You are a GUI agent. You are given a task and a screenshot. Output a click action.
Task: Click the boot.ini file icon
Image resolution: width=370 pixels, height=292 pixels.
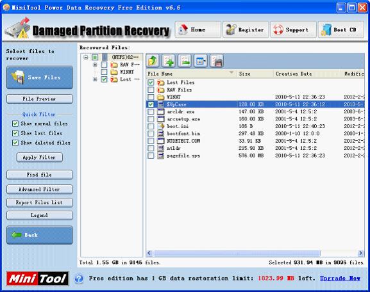(161, 126)
